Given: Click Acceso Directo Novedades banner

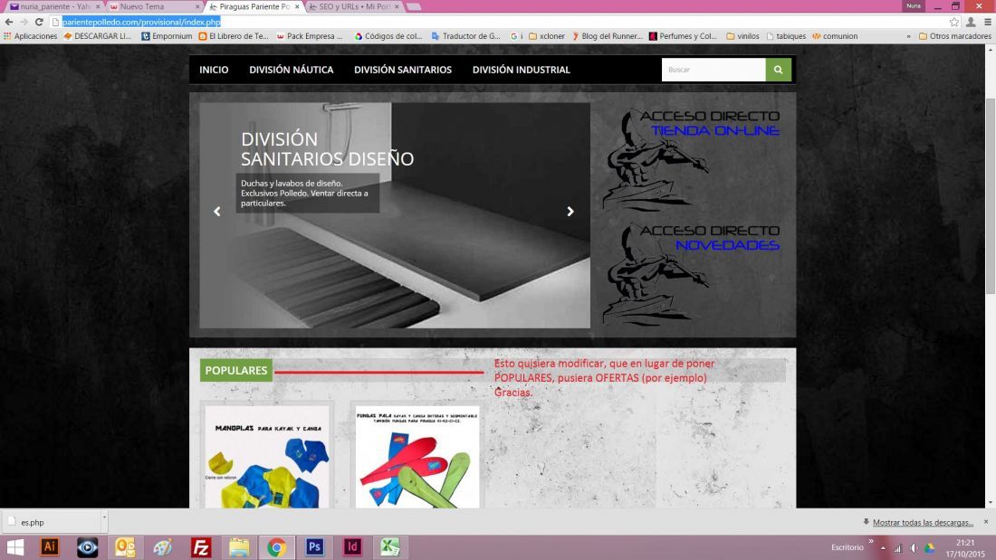Looking at the screenshot, I should (691, 273).
